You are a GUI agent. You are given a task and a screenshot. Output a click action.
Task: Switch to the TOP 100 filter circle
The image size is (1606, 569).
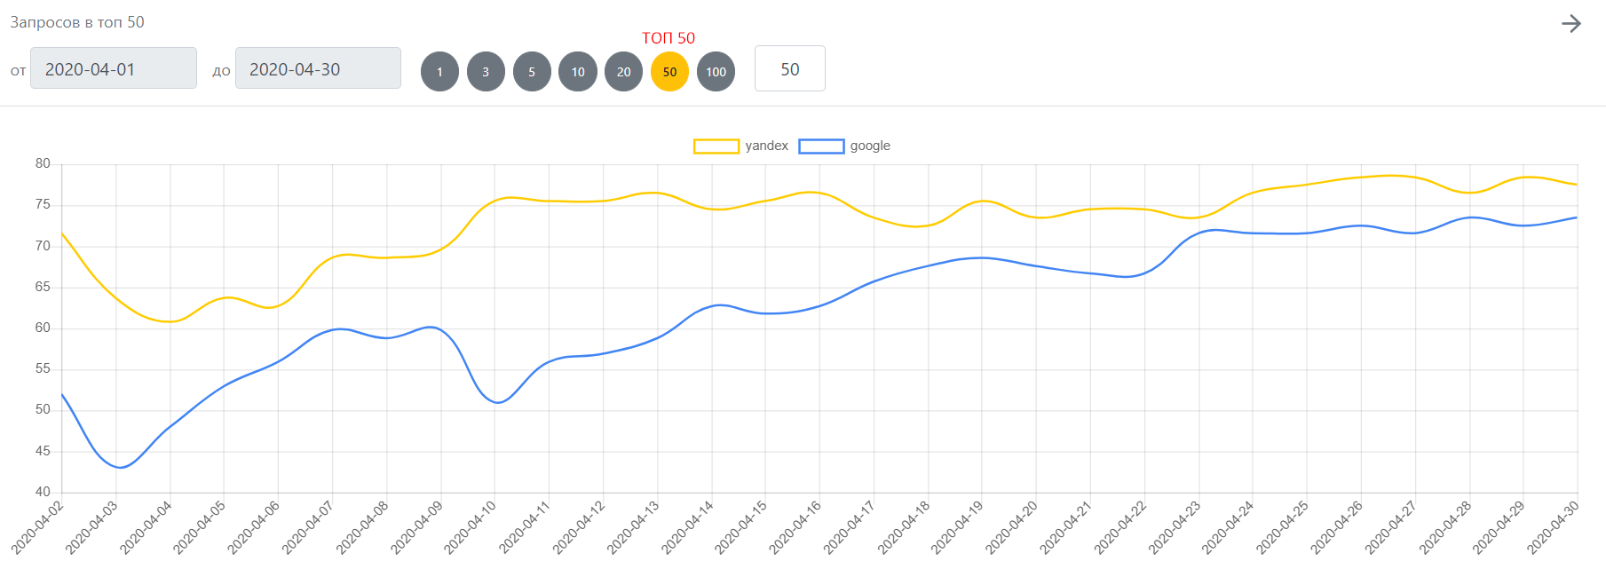716,72
